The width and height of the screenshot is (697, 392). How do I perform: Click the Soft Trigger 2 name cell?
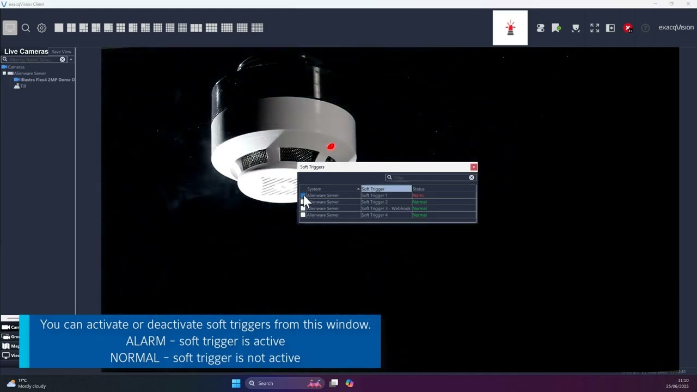click(386, 201)
